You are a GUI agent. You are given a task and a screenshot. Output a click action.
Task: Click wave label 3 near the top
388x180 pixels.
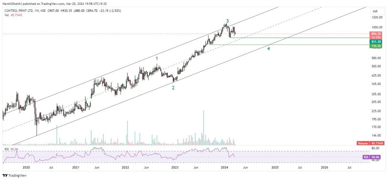(228, 21)
